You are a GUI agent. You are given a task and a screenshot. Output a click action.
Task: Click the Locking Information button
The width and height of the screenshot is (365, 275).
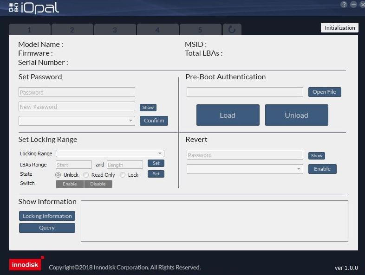[47, 216]
